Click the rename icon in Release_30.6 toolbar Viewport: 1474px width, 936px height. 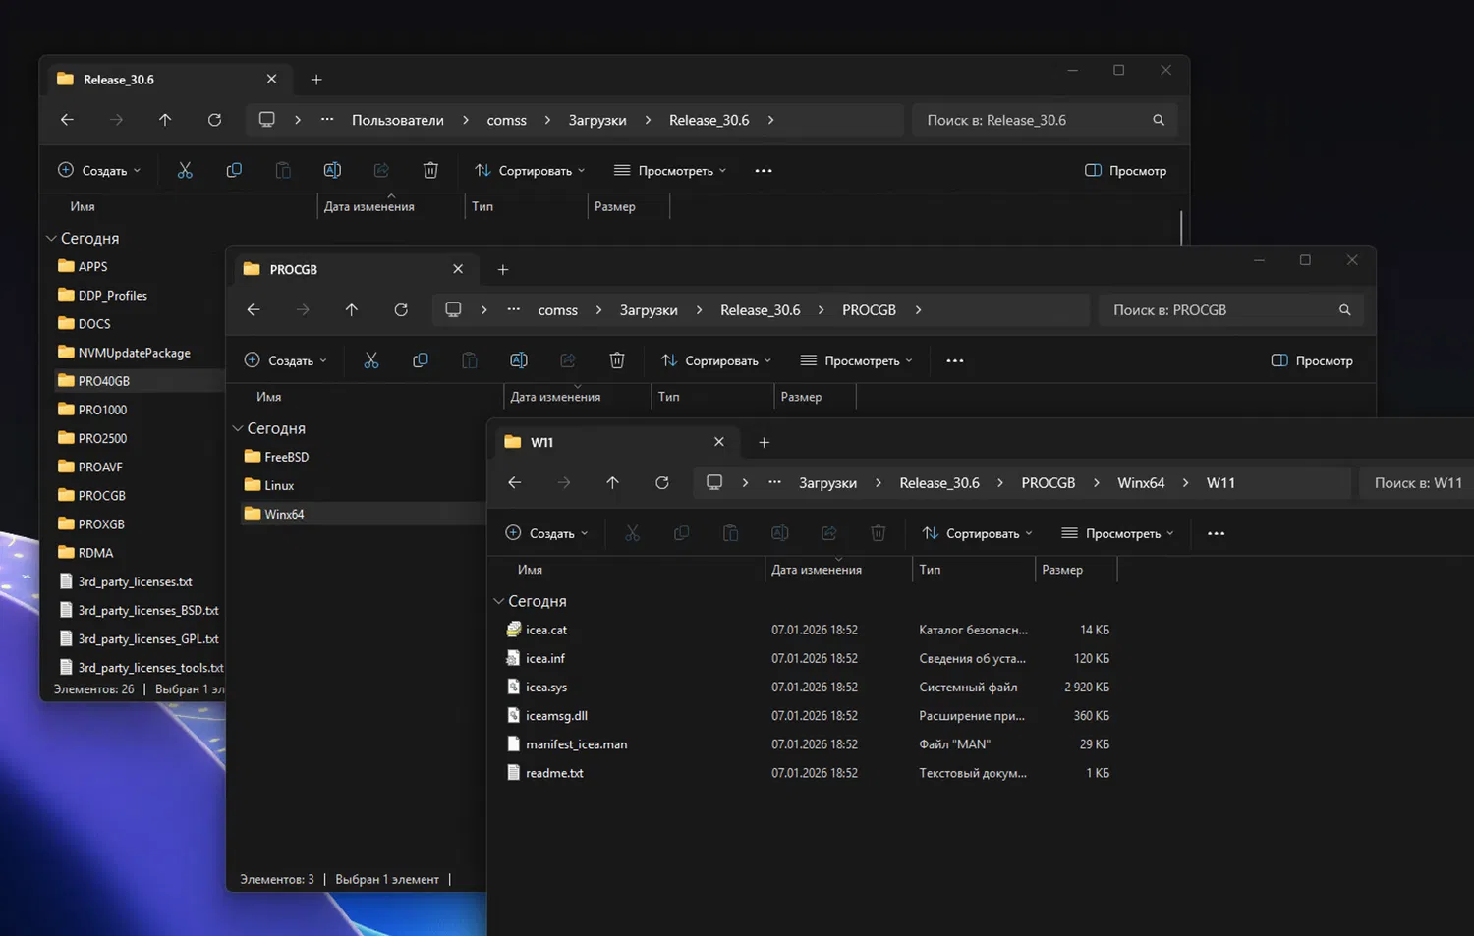pos(332,171)
